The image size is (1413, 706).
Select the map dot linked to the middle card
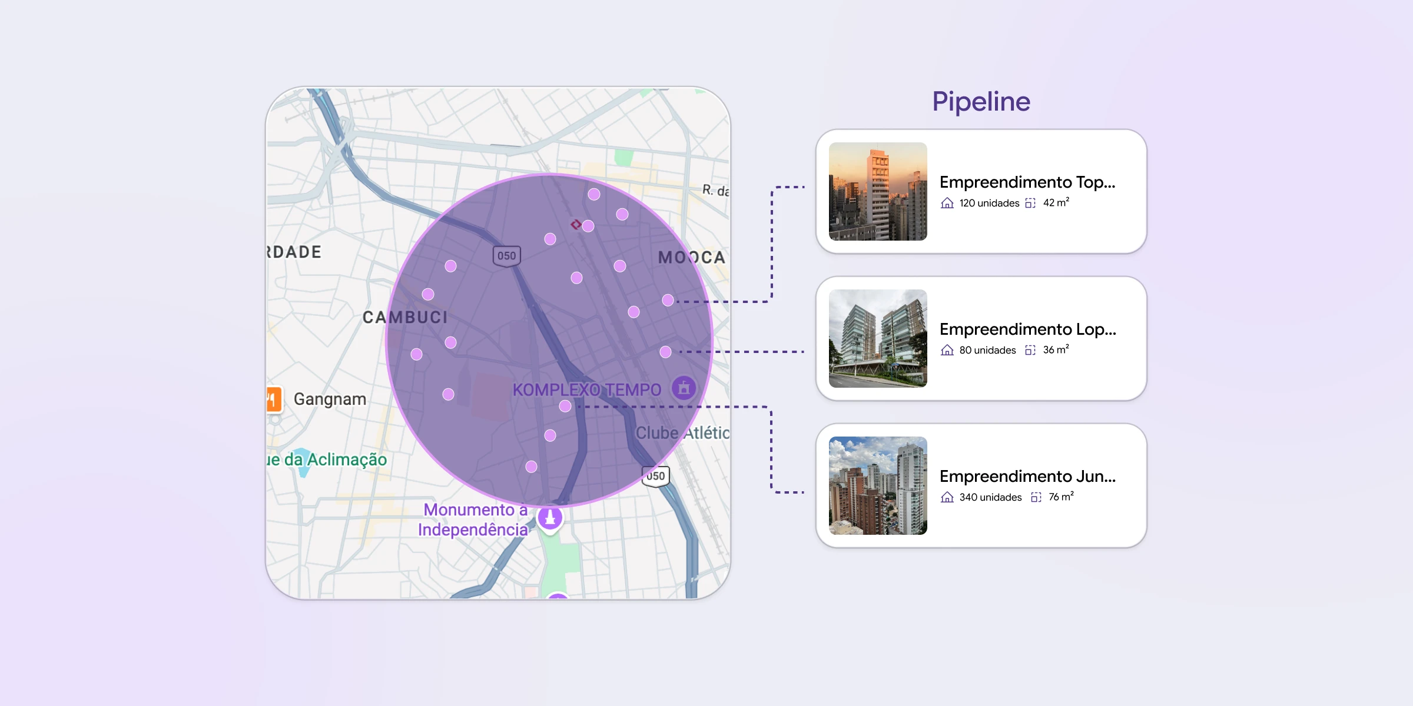[x=665, y=352]
